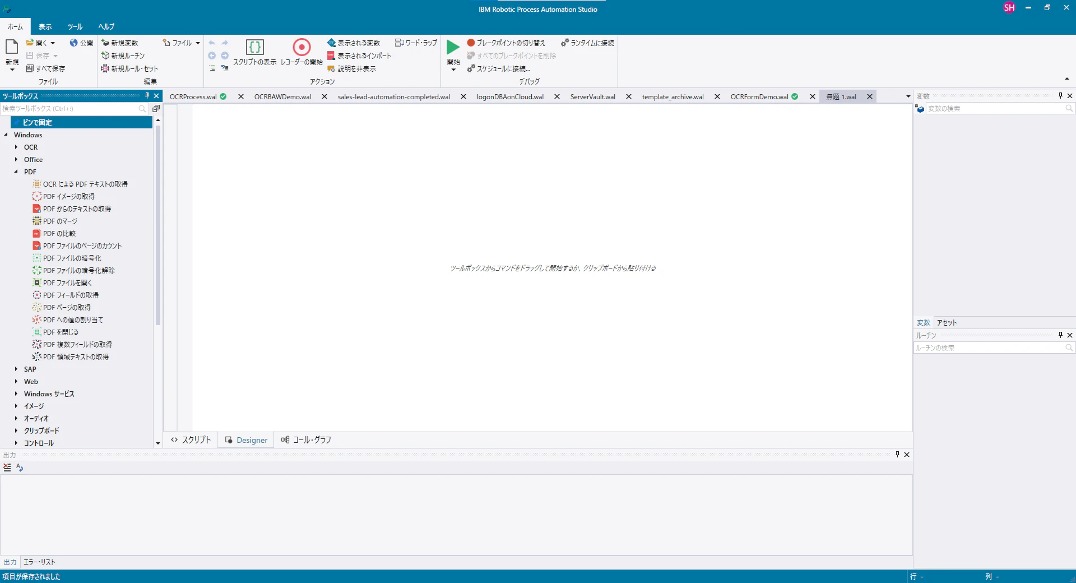1076x583 pixels.
Task: Open the ヘルプ ribbon tab
Action: pos(106,26)
